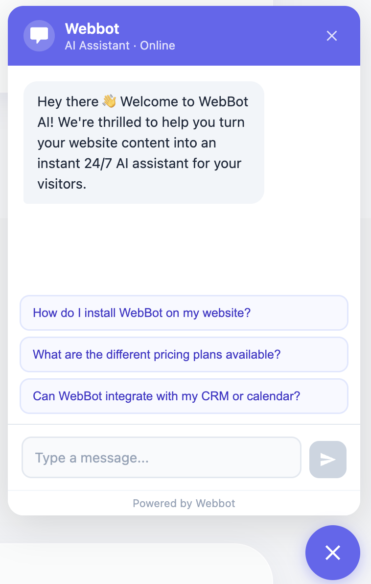This screenshot has width=371, height=584.
Task: Choose the pricing plans suggested question
Action: (184, 354)
